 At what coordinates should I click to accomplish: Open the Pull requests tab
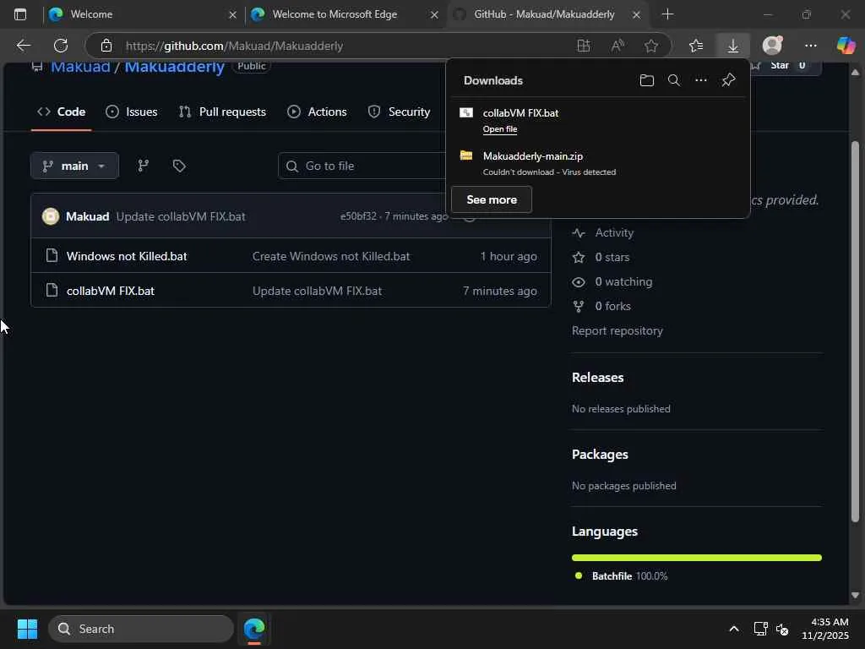pyautogui.click(x=222, y=112)
